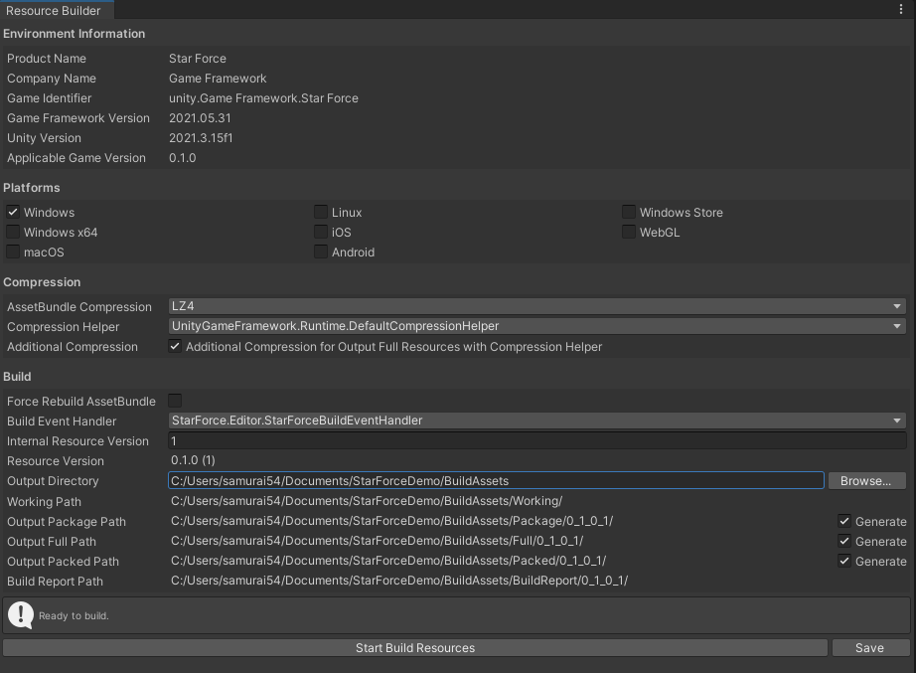Open the window options menu via kebab icon
This screenshot has width=916, height=673.
902,10
